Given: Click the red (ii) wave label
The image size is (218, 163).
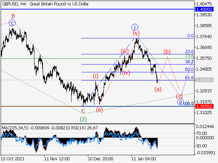Looking at the screenshot, I should 99,109.
